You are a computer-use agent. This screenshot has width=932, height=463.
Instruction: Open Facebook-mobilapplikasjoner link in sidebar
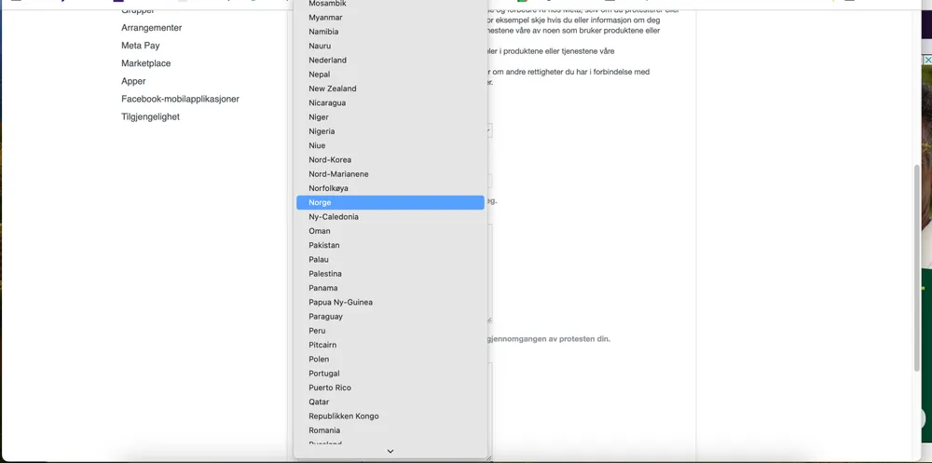[x=180, y=99]
